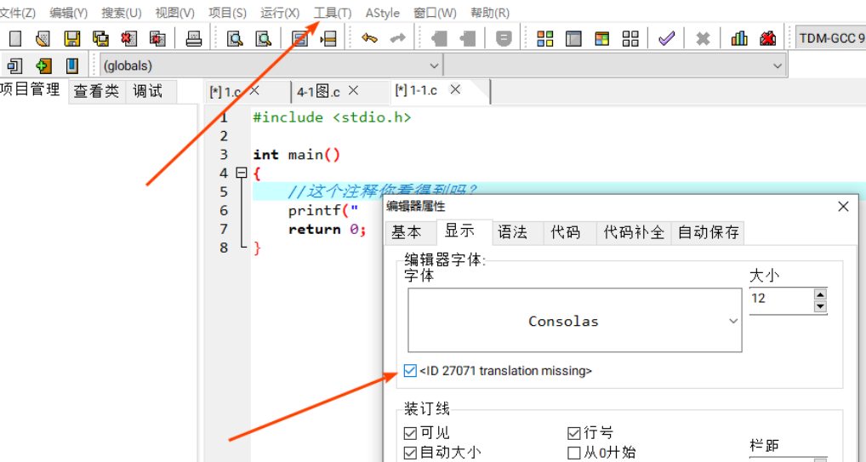Click the blue bookmark icon in second toolbar
This screenshot has width=866, height=462.
click(x=71, y=66)
